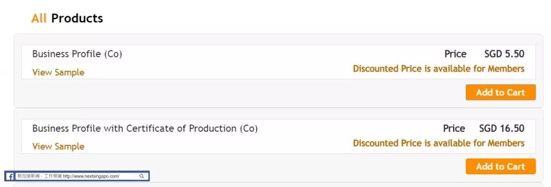The width and height of the screenshot is (551, 187).
Task: Click the orange All word in heading
Action: pos(39,18)
